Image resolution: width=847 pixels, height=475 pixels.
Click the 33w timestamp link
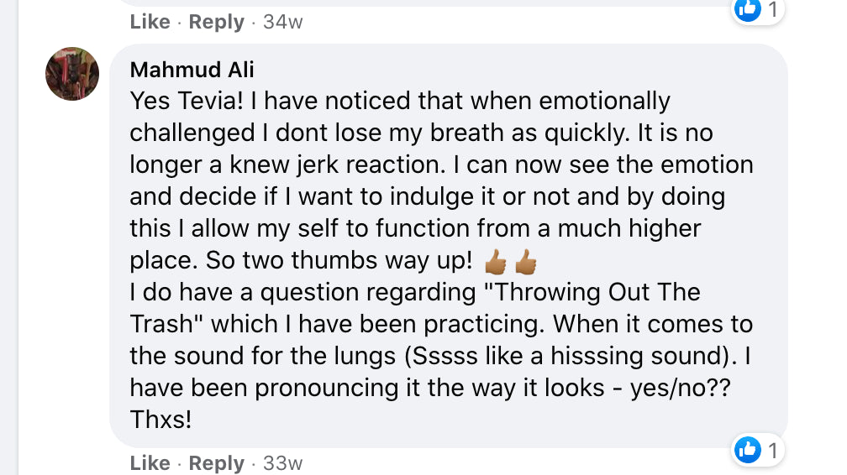(x=282, y=463)
